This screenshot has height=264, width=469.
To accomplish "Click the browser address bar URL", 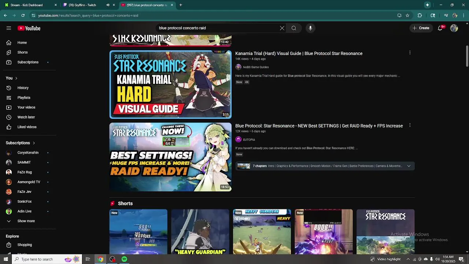I will tap(88, 15).
